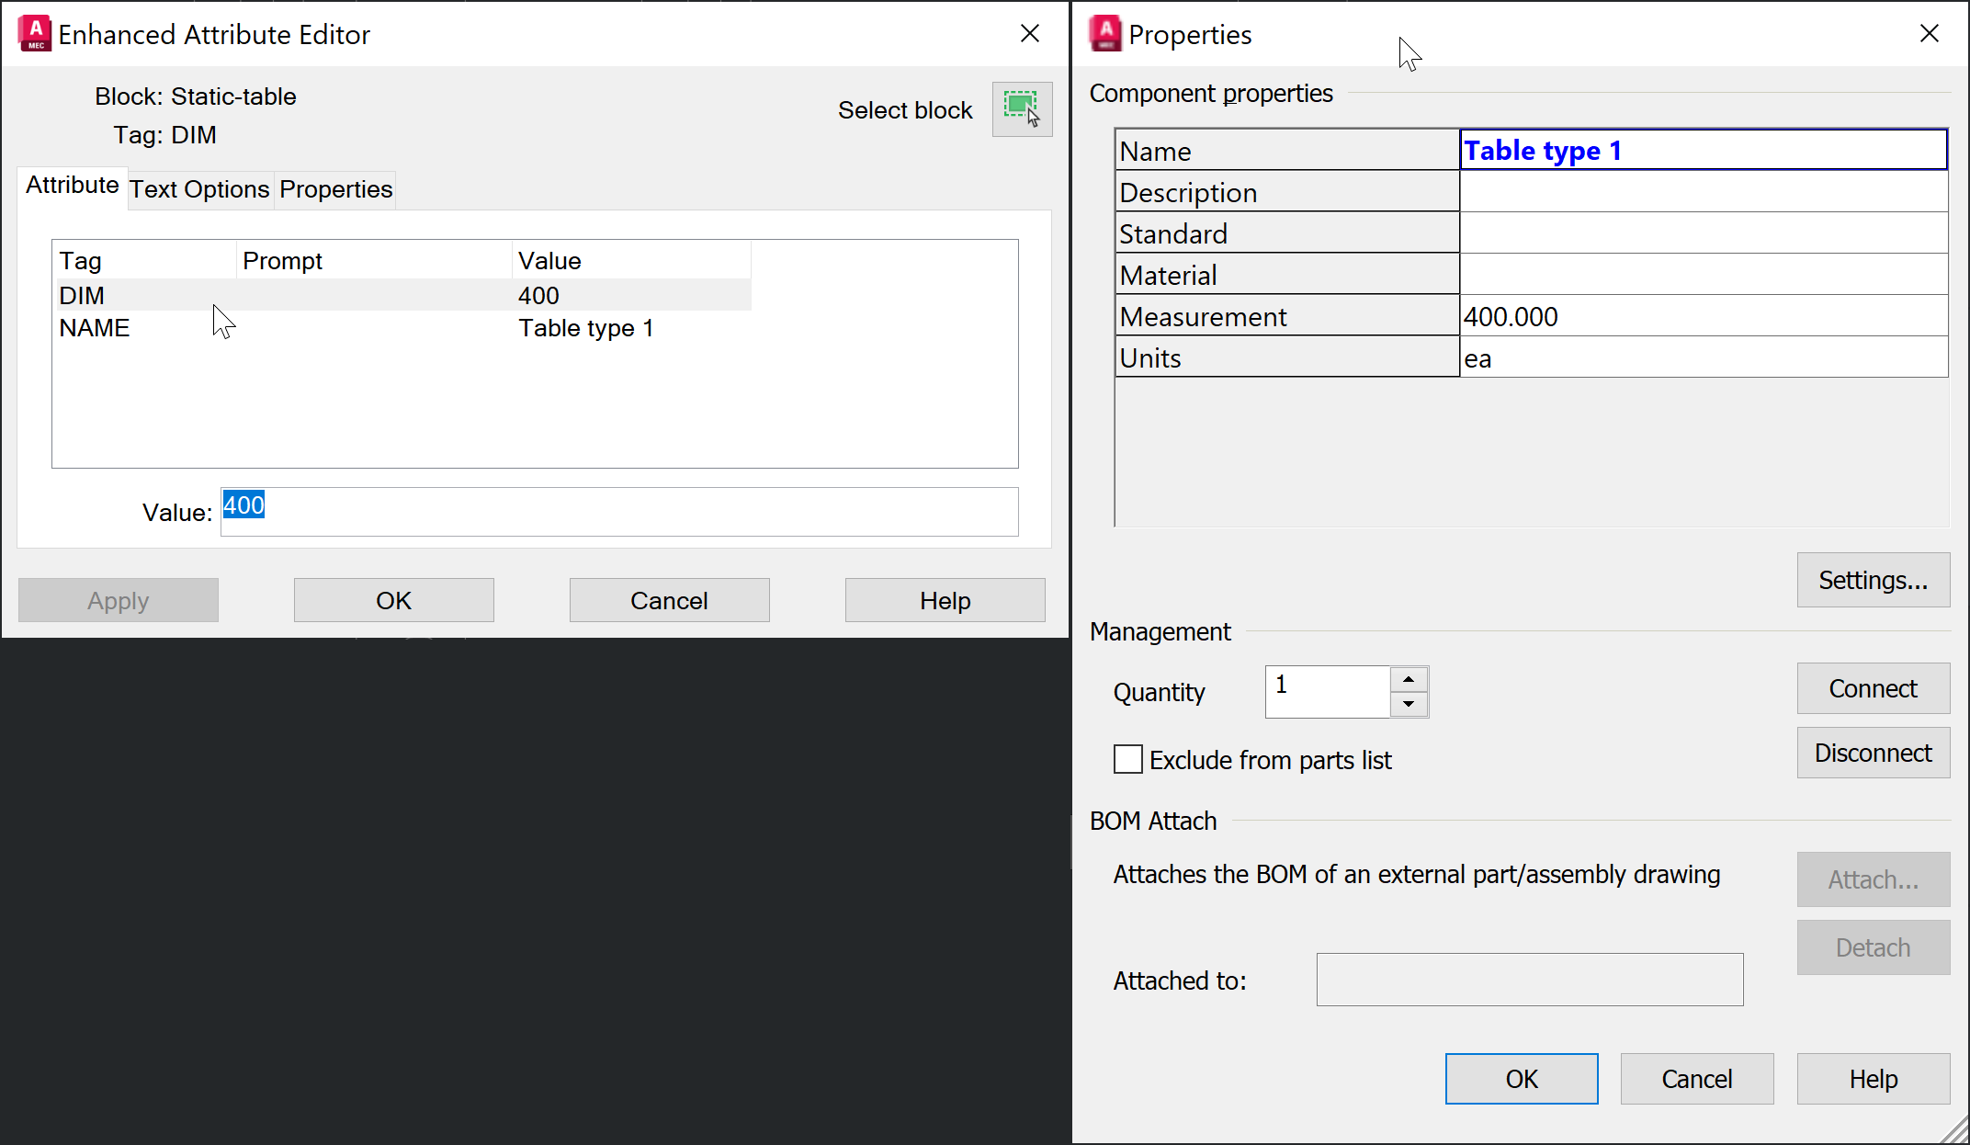The width and height of the screenshot is (1970, 1145).
Task: Switch to the Attribute tab
Action: click(x=72, y=185)
